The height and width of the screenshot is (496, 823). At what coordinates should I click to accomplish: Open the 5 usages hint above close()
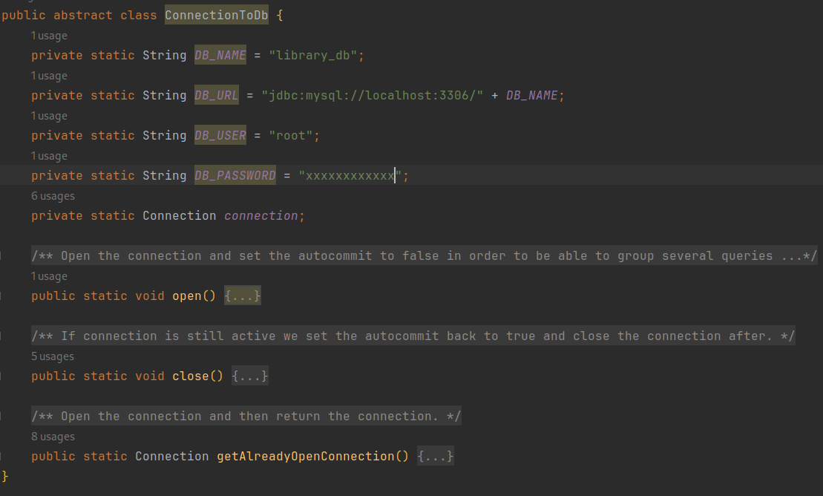pos(53,356)
